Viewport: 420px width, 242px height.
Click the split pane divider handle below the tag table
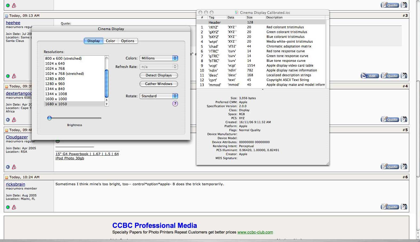[263, 90]
